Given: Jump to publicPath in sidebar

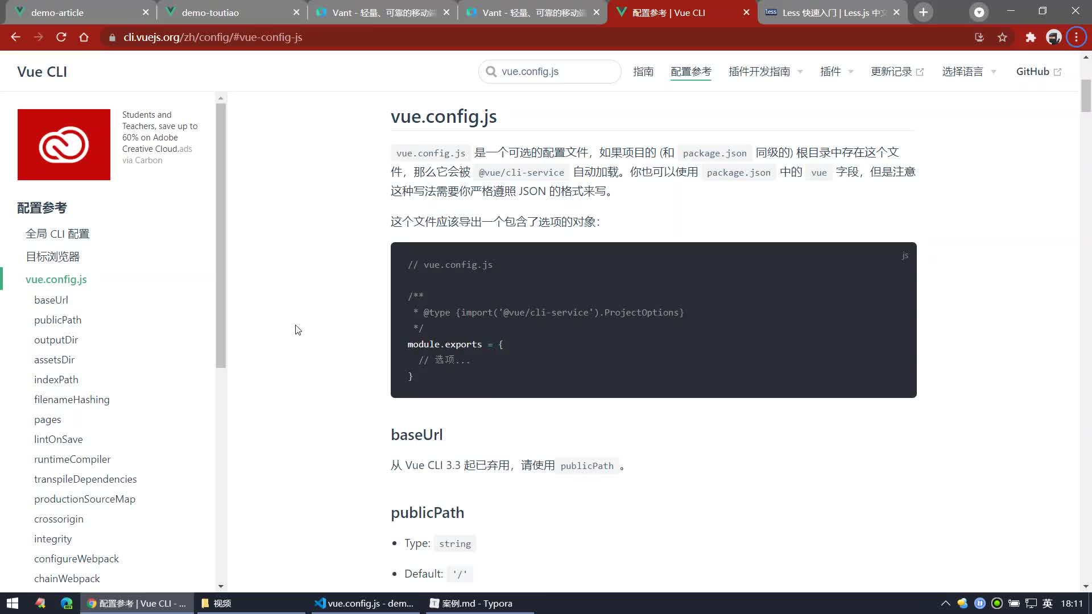Looking at the screenshot, I should (x=57, y=320).
